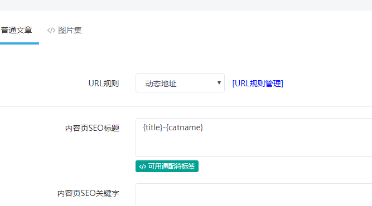372x206 pixels.
Task: Click the black triangle arrow of URL规则 select
Action: (x=219, y=83)
